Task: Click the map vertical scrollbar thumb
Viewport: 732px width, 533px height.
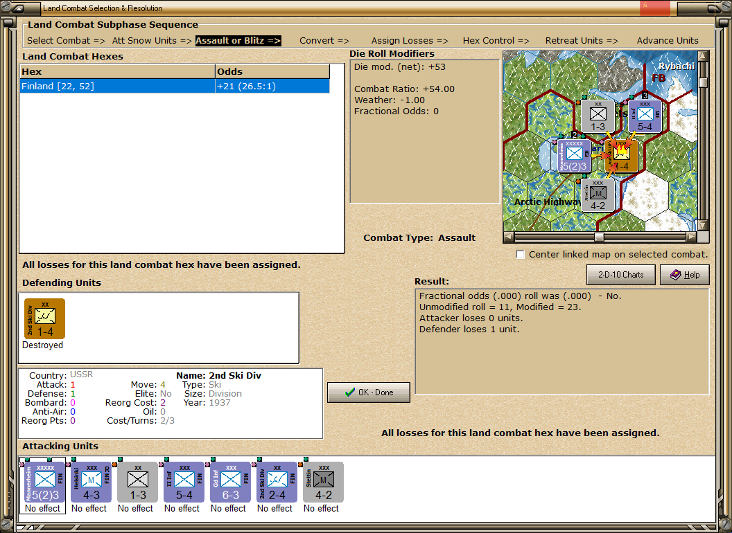Action: (703, 82)
